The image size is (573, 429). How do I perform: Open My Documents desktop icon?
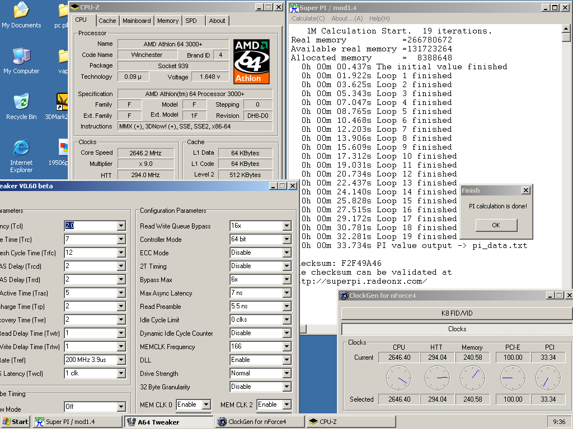pos(21,15)
